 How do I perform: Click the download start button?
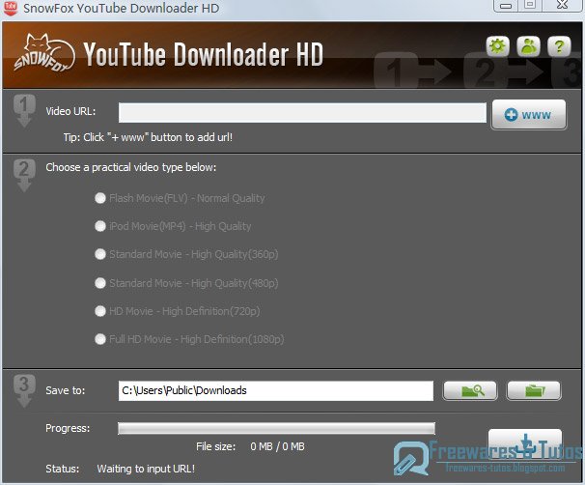click(525, 443)
